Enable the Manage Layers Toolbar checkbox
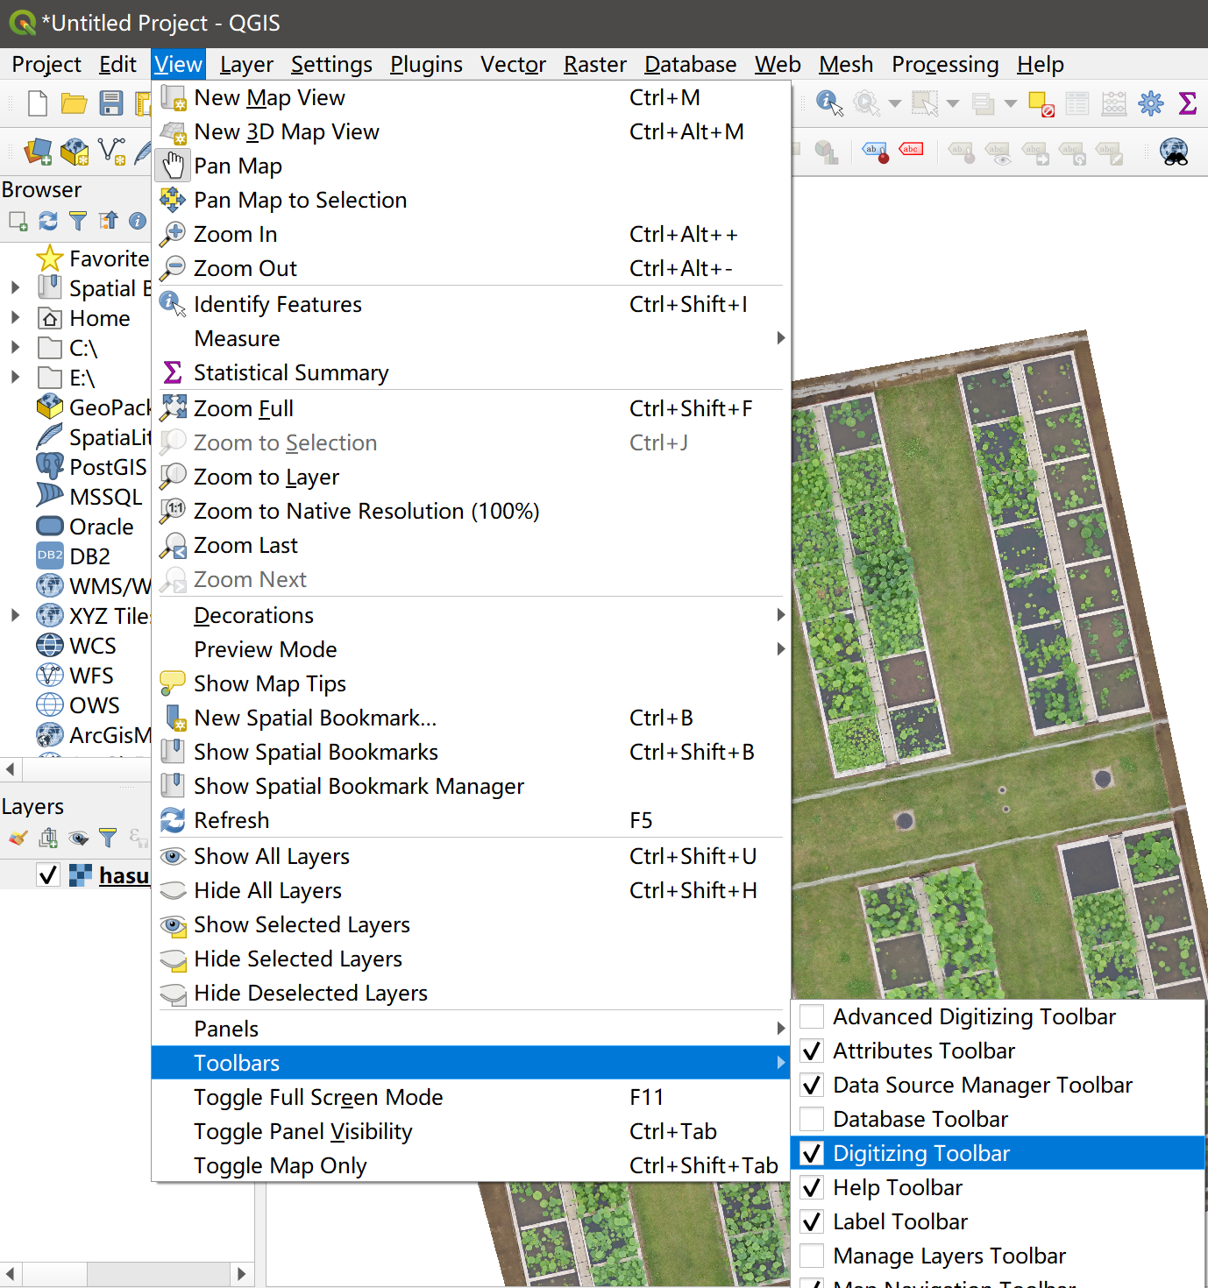This screenshot has width=1208, height=1288. point(812,1256)
